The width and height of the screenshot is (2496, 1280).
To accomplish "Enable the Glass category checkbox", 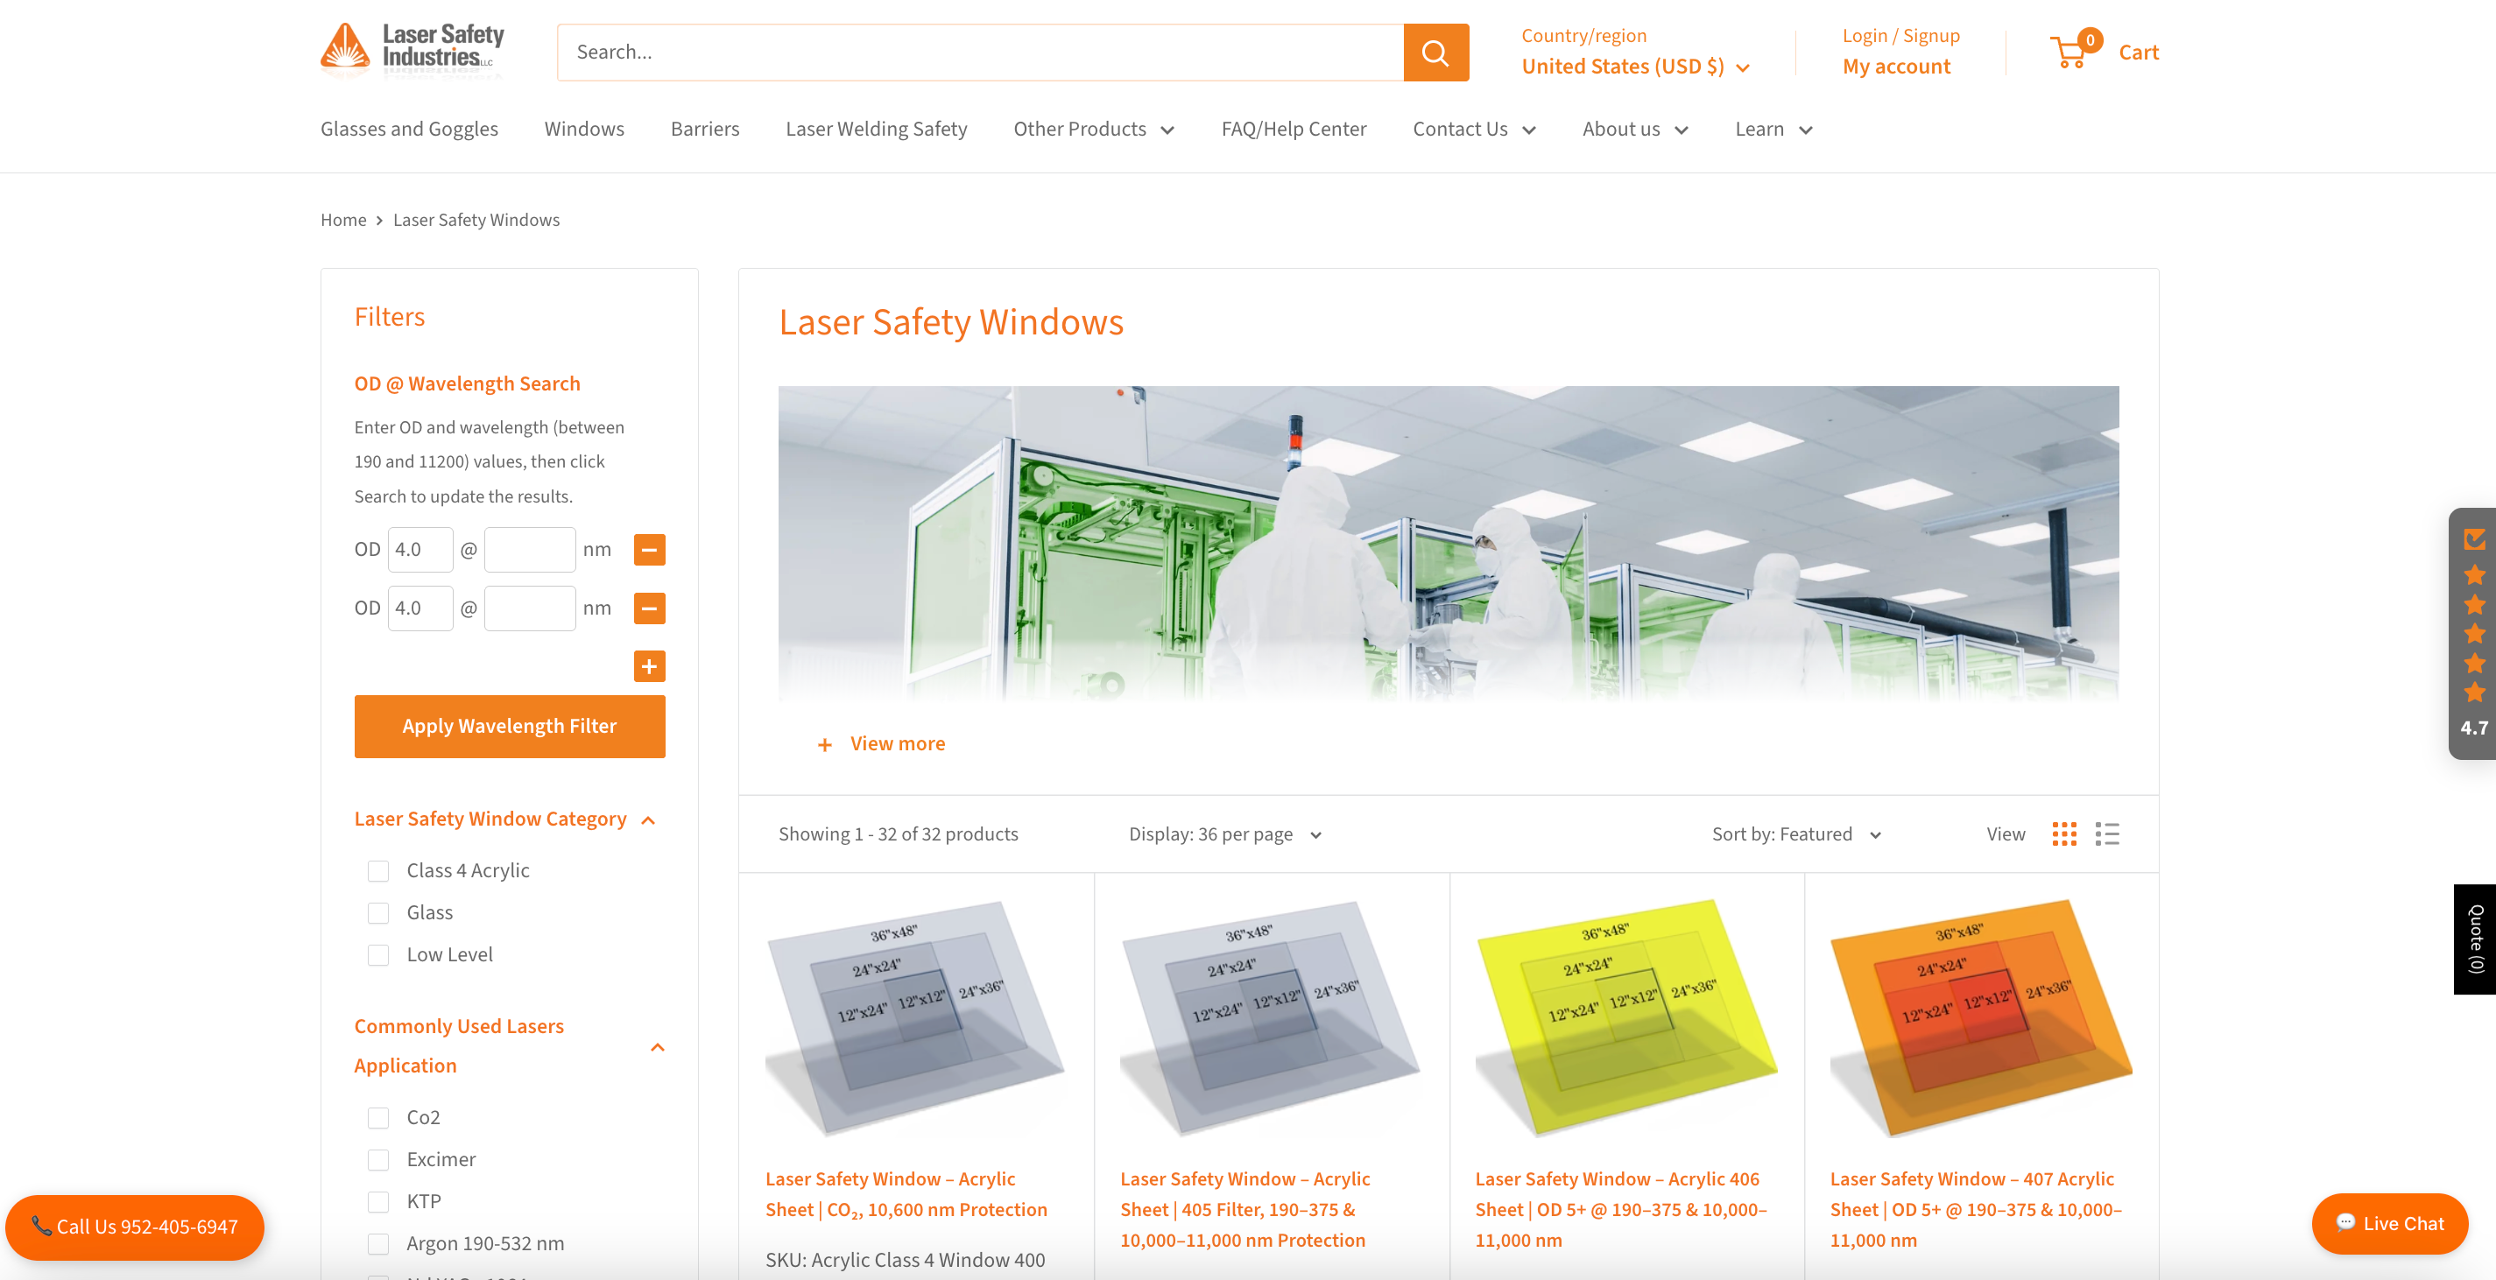I will tap(377, 913).
